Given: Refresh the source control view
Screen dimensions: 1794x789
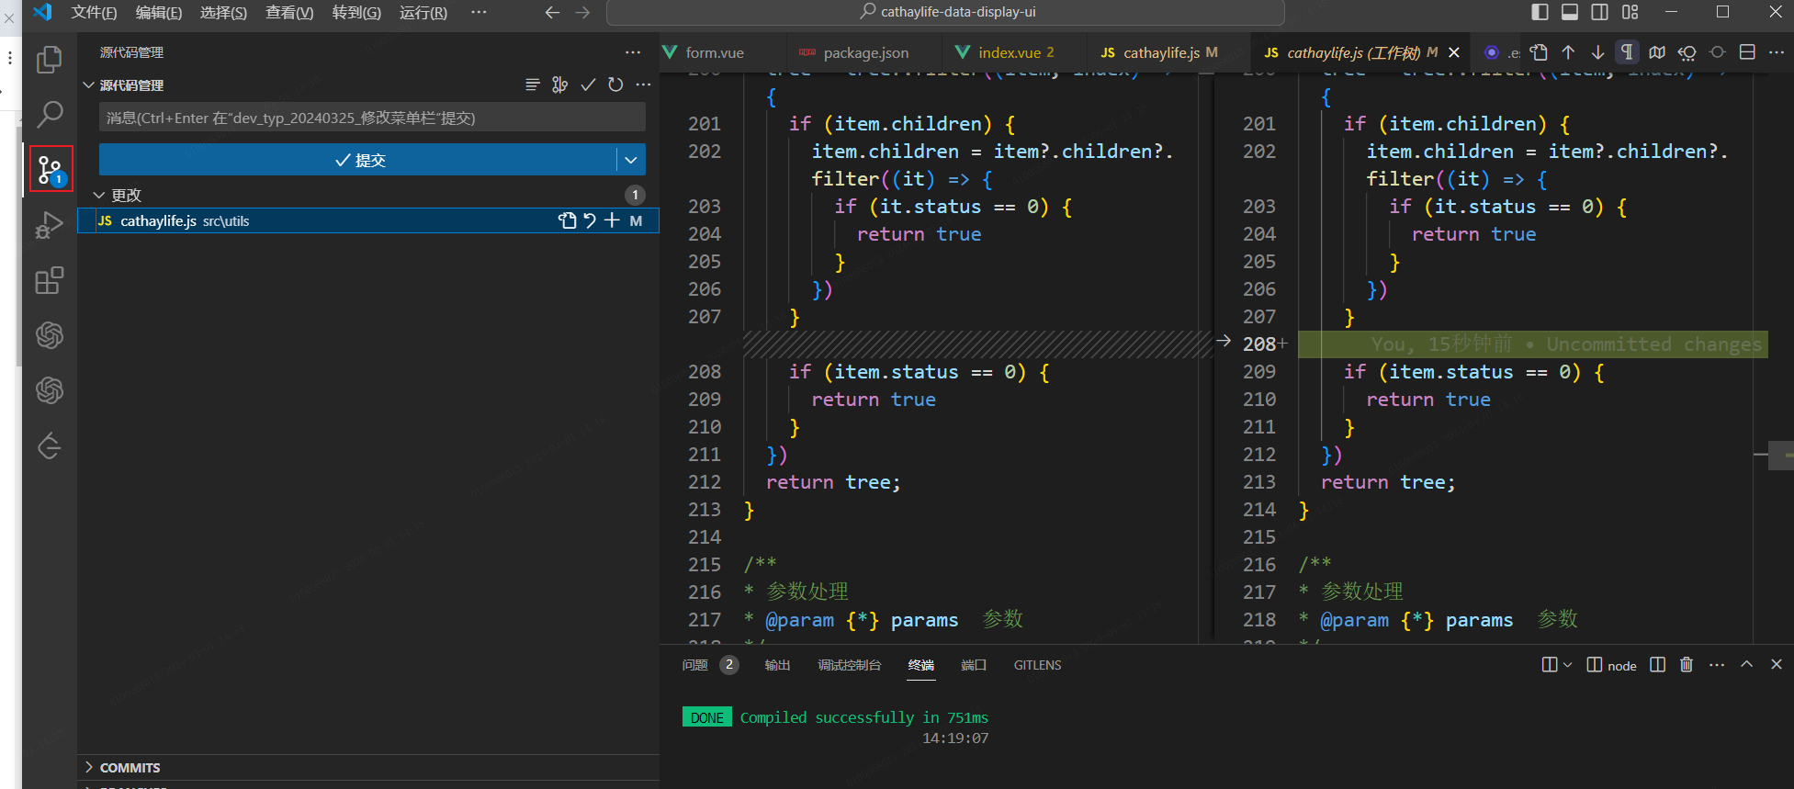Looking at the screenshot, I should click(615, 85).
